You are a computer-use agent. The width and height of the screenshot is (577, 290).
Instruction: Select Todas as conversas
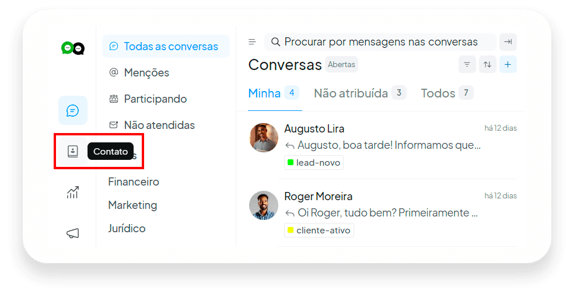pos(166,46)
